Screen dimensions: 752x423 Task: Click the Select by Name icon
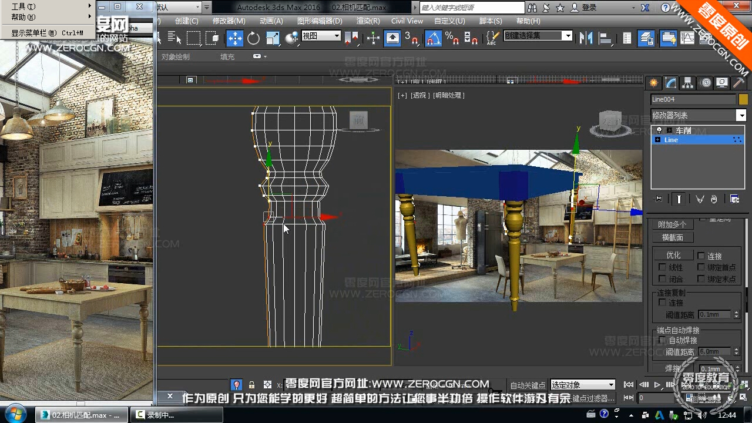pyautogui.click(x=174, y=39)
